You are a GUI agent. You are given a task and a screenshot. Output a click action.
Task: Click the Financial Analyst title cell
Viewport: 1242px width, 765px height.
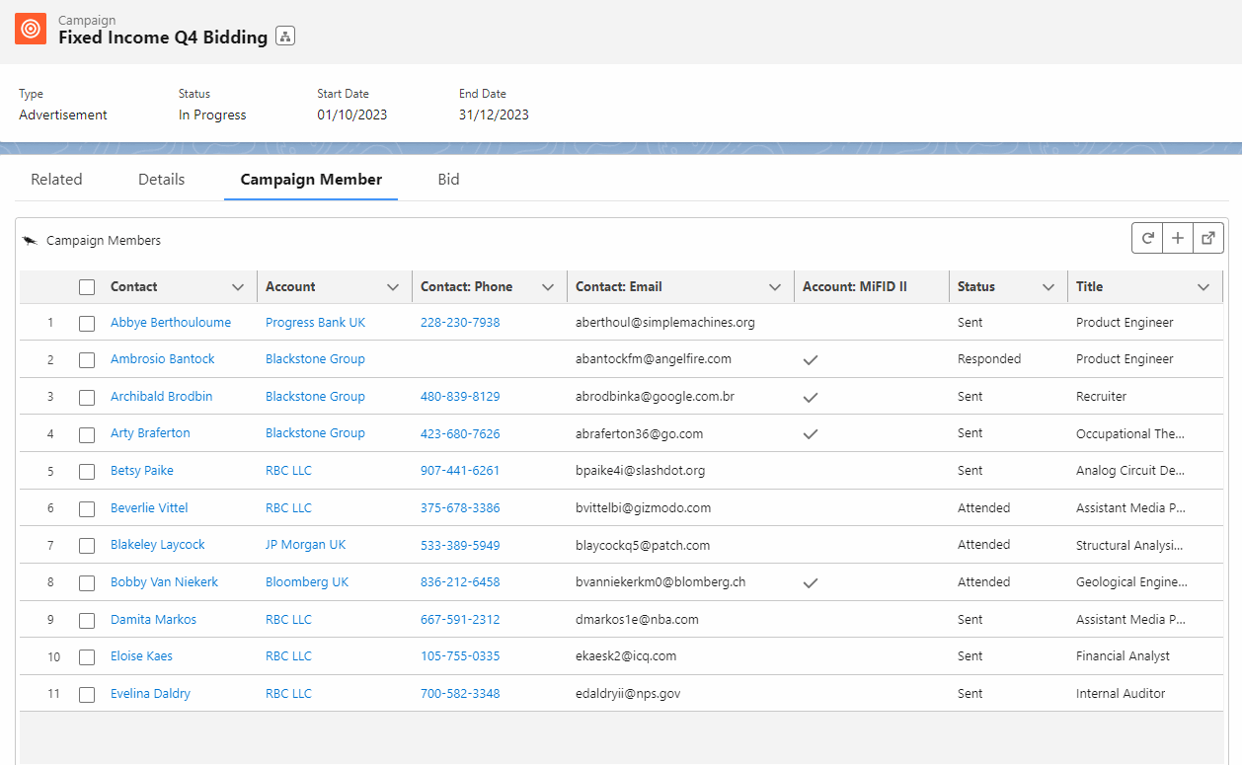point(1123,655)
